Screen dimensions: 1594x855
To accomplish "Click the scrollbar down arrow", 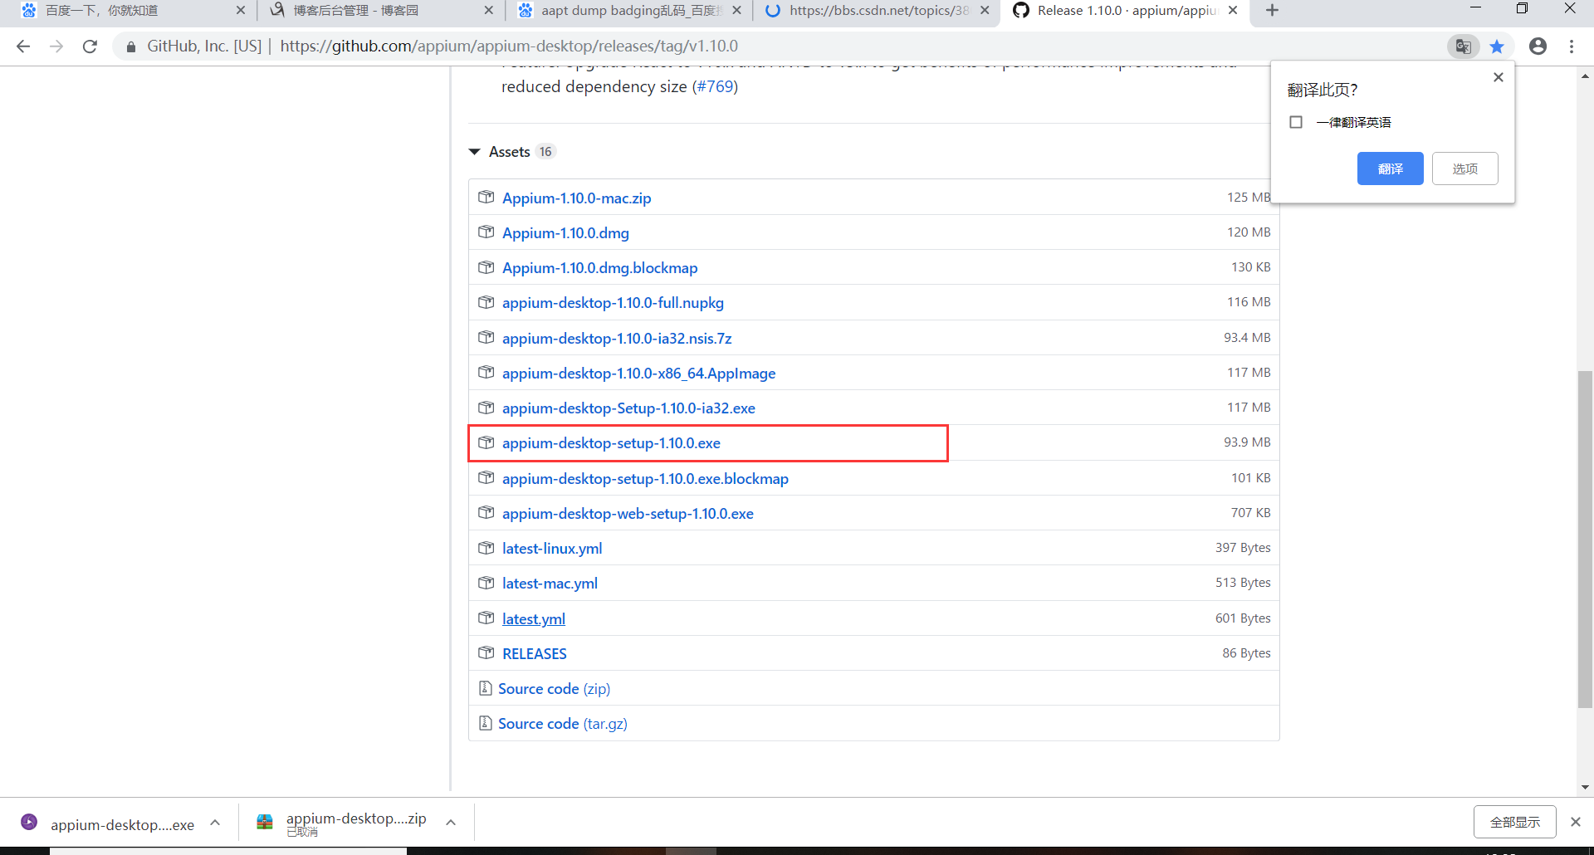I will click(1585, 787).
